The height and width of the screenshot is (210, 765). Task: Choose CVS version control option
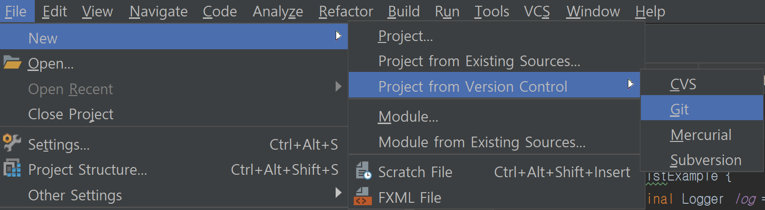point(683,84)
